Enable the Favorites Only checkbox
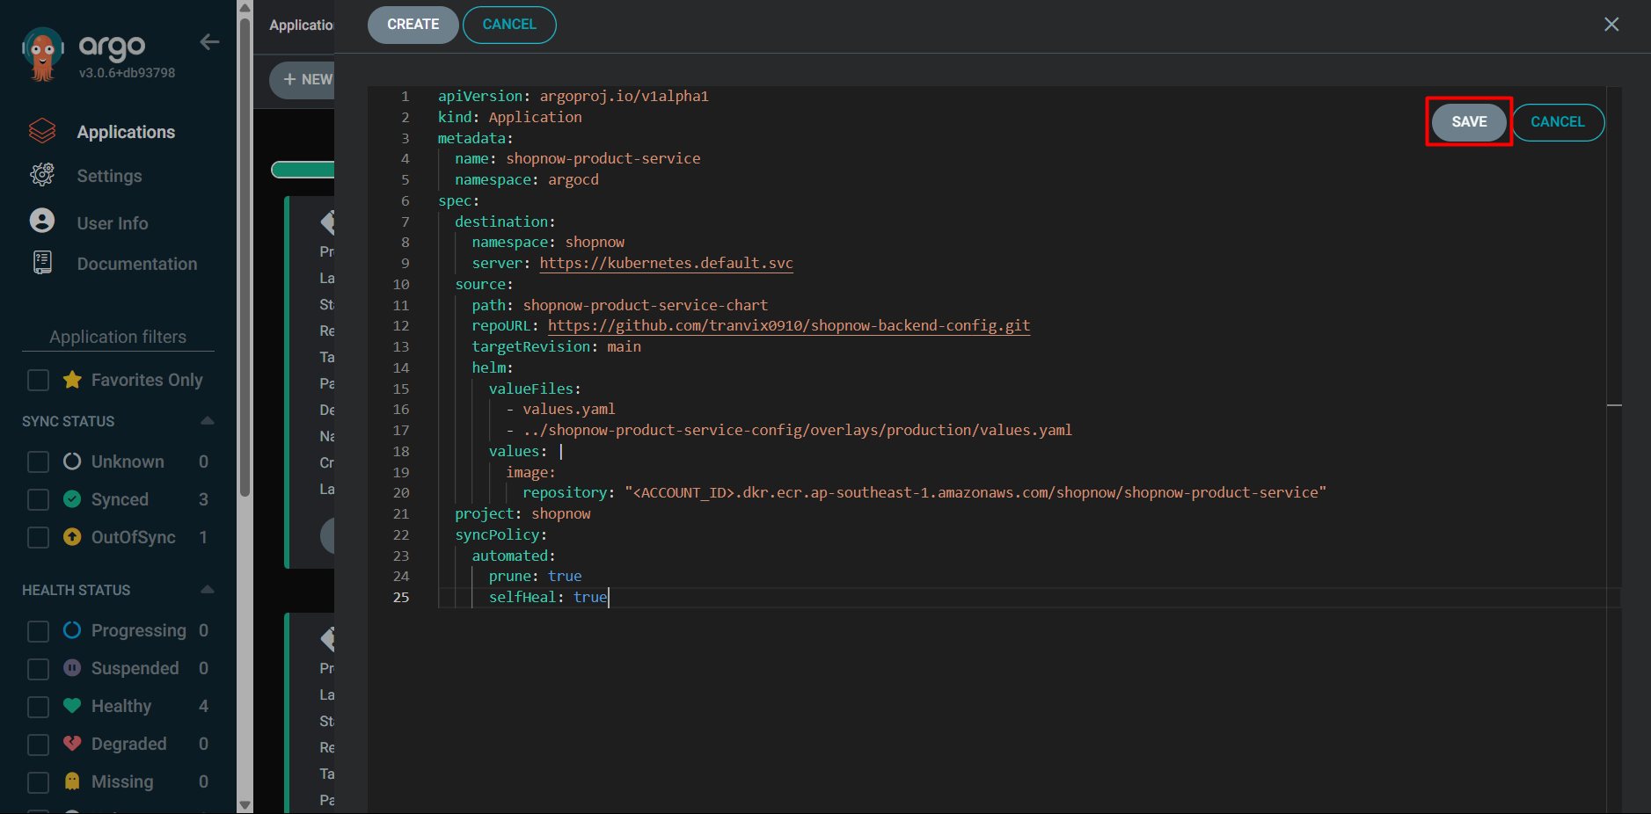Viewport: 1651px width, 814px height. pos(38,380)
